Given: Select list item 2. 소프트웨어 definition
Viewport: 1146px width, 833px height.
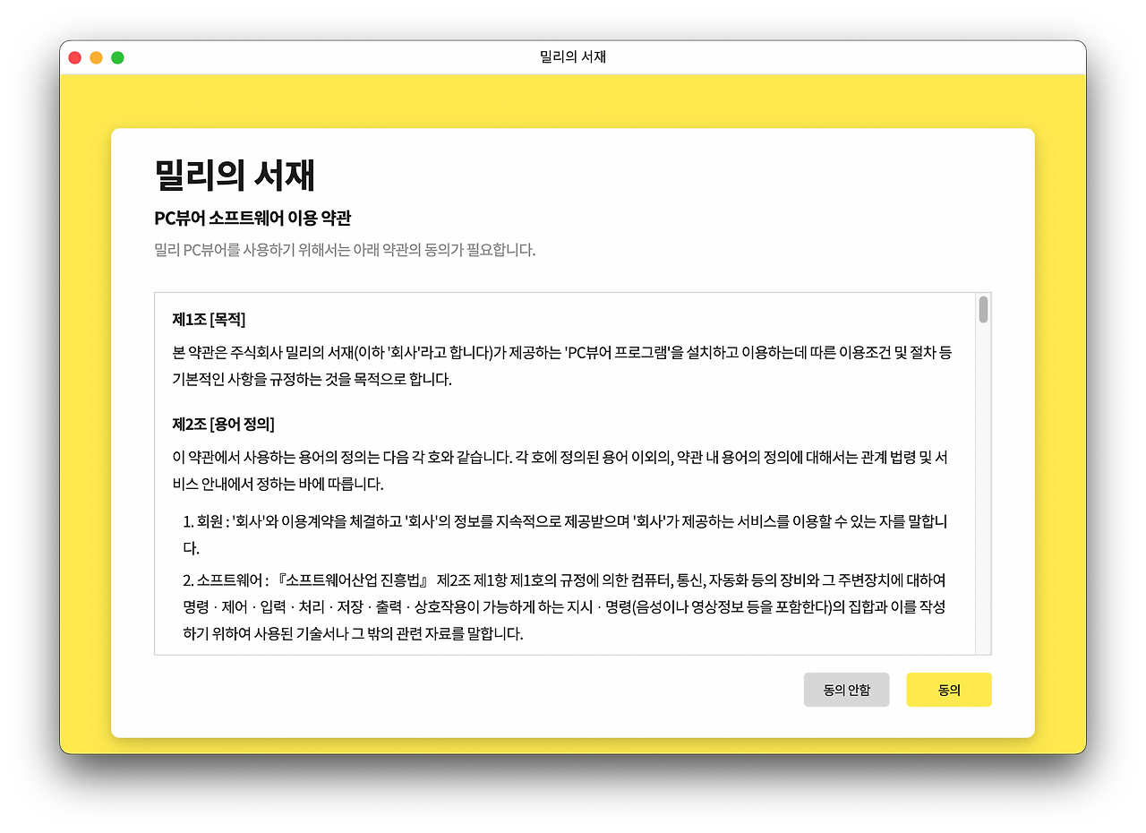Looking at the screenshot, I should [x=565, y=607].
